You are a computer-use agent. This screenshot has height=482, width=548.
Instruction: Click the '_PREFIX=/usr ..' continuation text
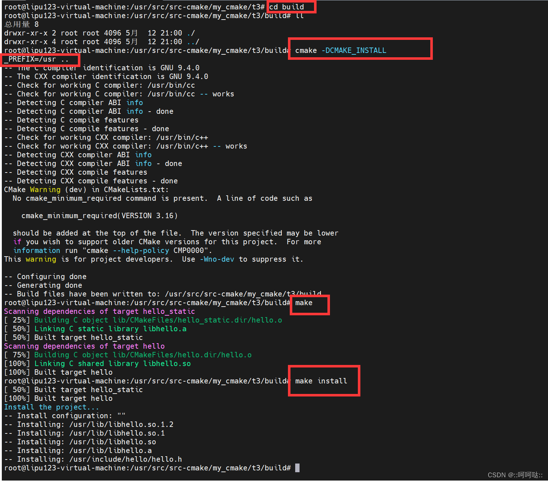[36, 59]
